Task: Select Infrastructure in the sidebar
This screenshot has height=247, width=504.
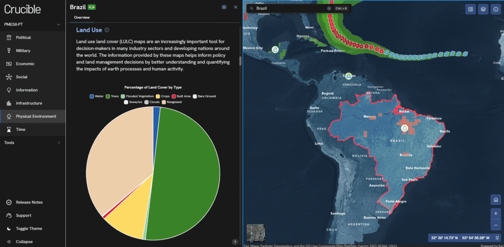Action: [x=28, y=103]
